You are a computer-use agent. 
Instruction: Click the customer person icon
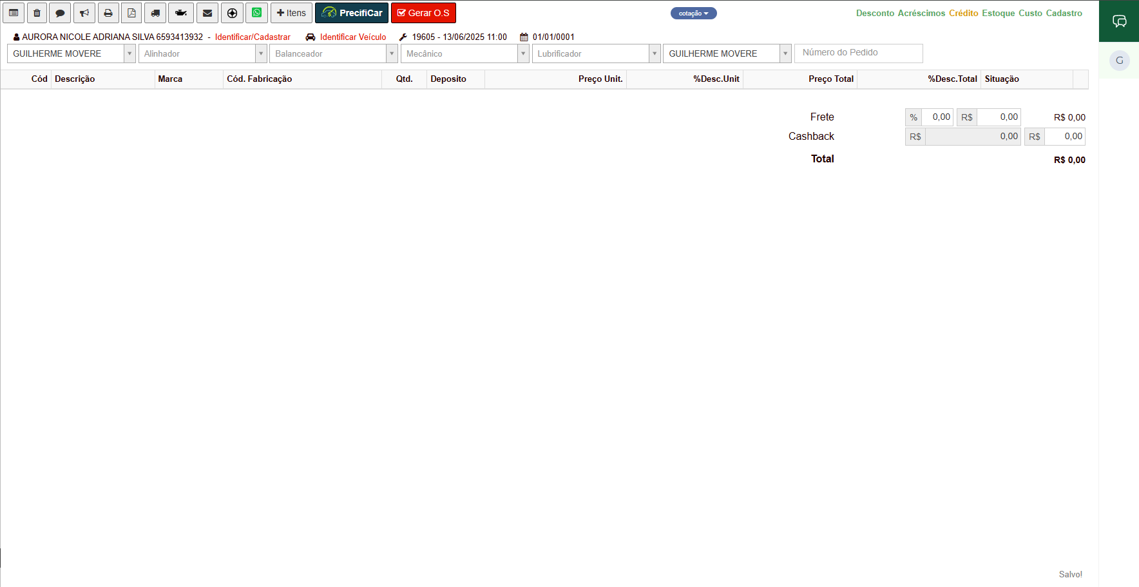pos(17,37)
